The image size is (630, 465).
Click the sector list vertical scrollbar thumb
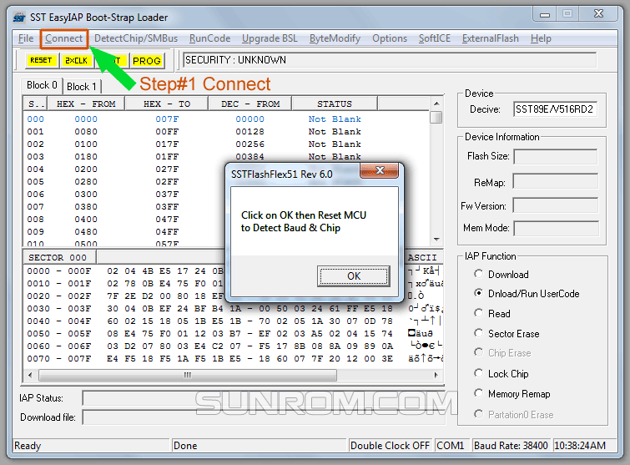[436, 117]
